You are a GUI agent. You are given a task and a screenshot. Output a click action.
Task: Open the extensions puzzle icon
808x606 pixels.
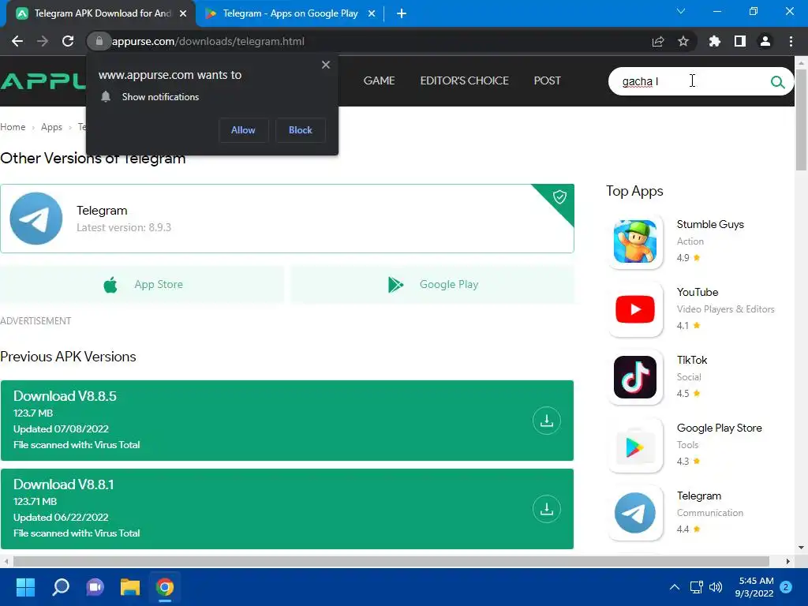[715, 41]
